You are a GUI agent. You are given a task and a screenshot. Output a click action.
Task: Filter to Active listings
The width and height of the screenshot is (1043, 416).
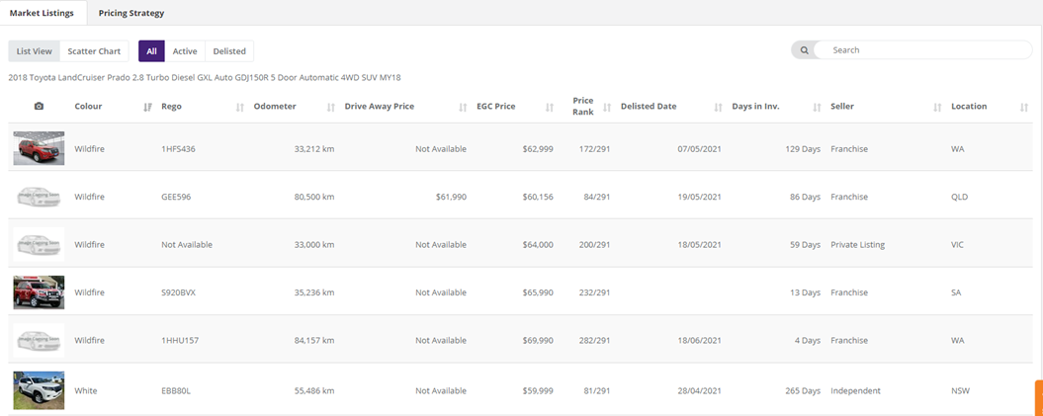(185, 51)
